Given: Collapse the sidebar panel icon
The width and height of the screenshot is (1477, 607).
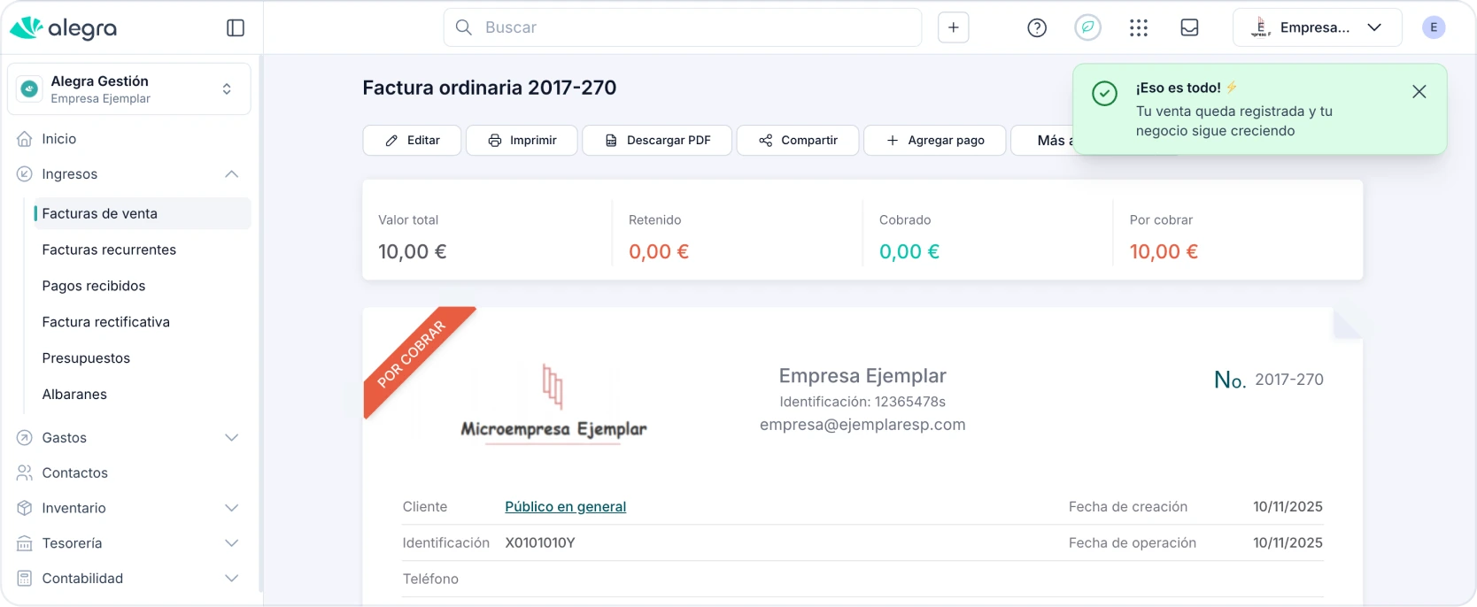Looking at the screenshot, I should click(236, 28).
